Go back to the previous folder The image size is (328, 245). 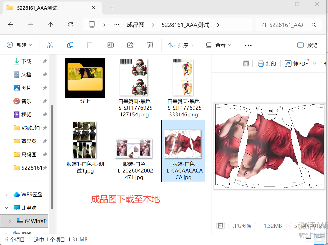click(x=11, y=25)
